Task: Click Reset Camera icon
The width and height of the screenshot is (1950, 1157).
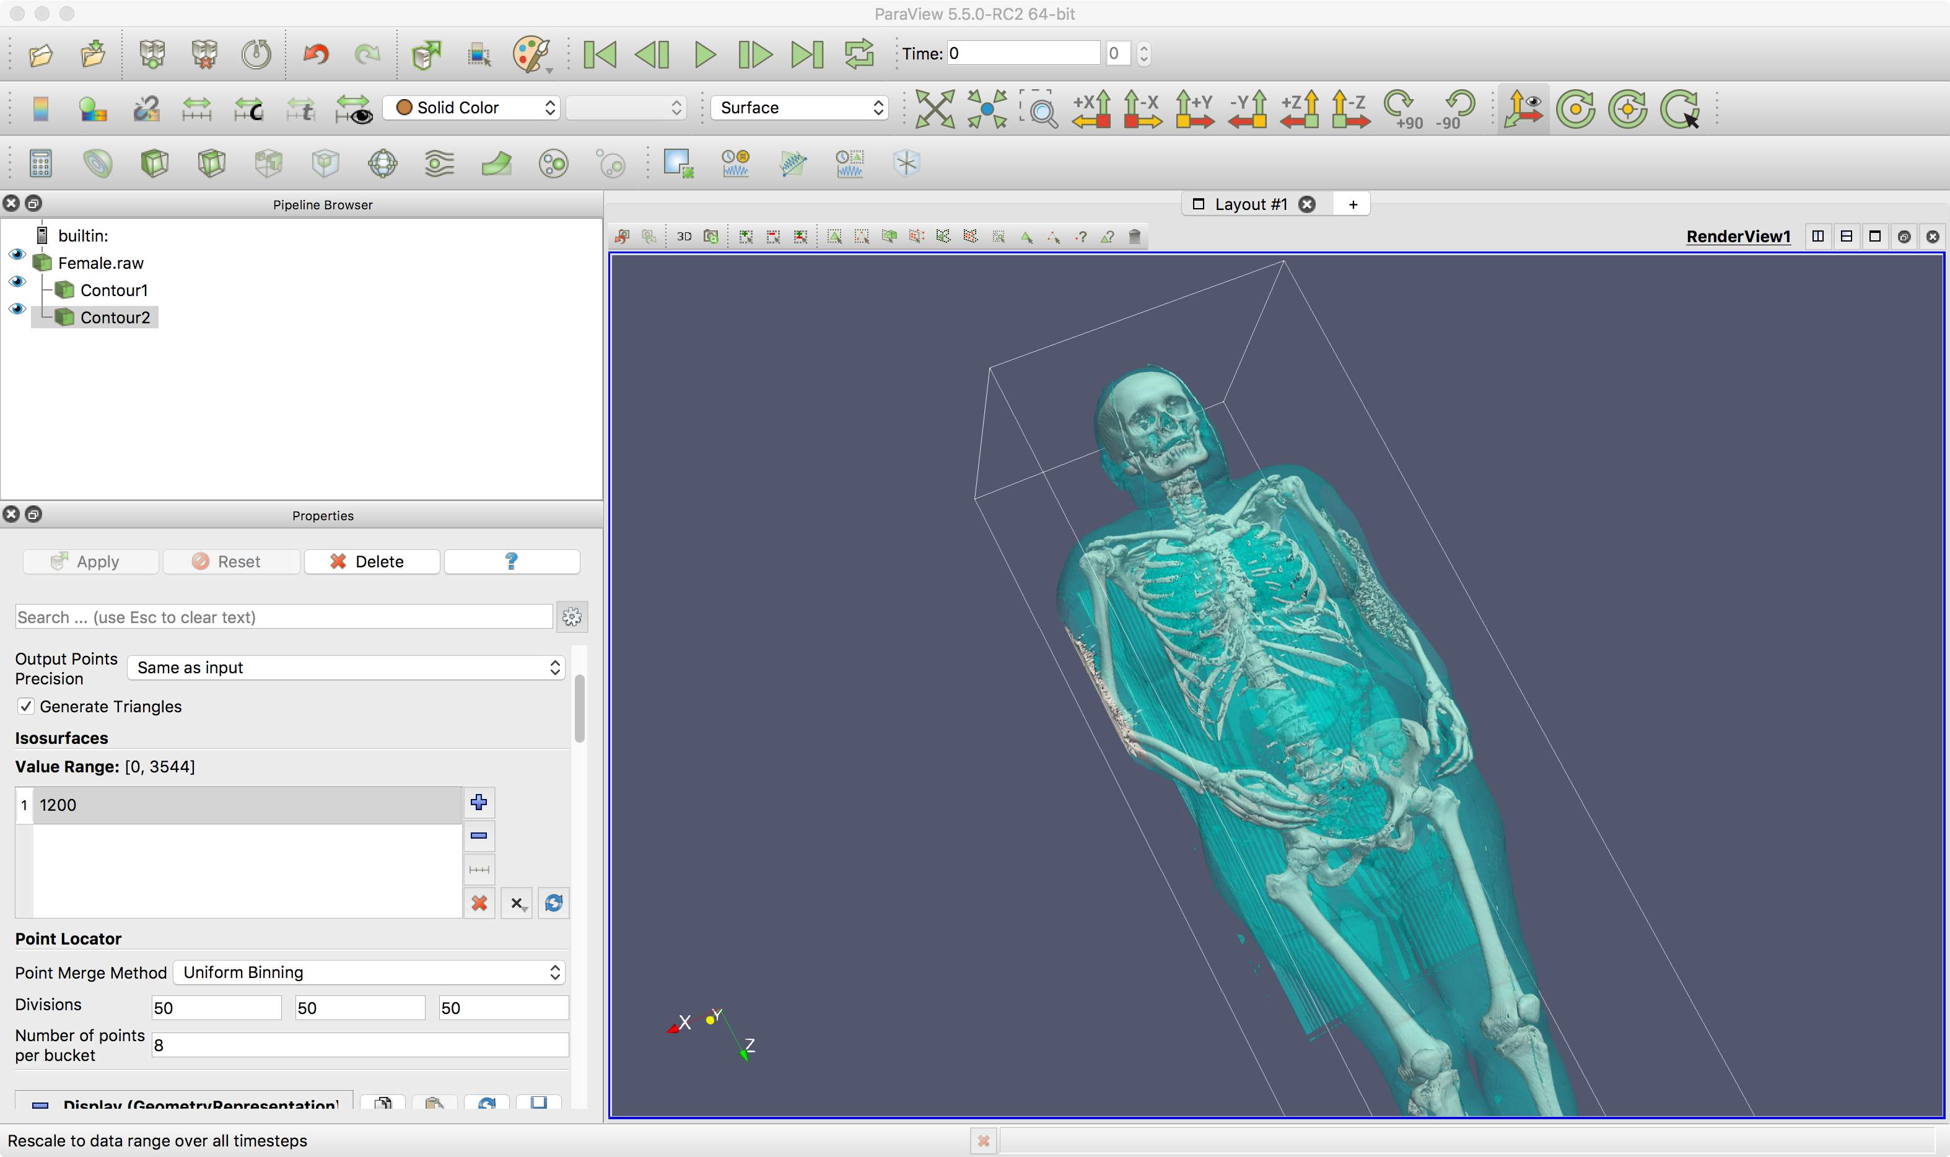Action: [x=935, y=108]
